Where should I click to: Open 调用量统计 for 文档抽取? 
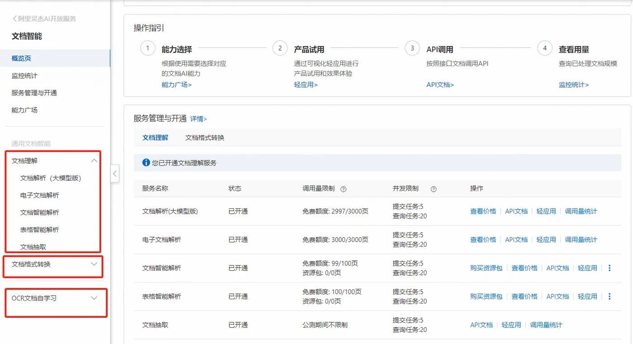tap(546, 325)
